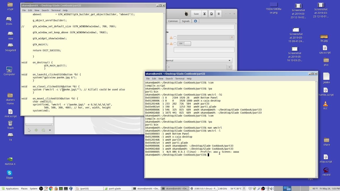Open the atop.script file icon
This screenshot has width=340, height=191.
click(326, 159)
